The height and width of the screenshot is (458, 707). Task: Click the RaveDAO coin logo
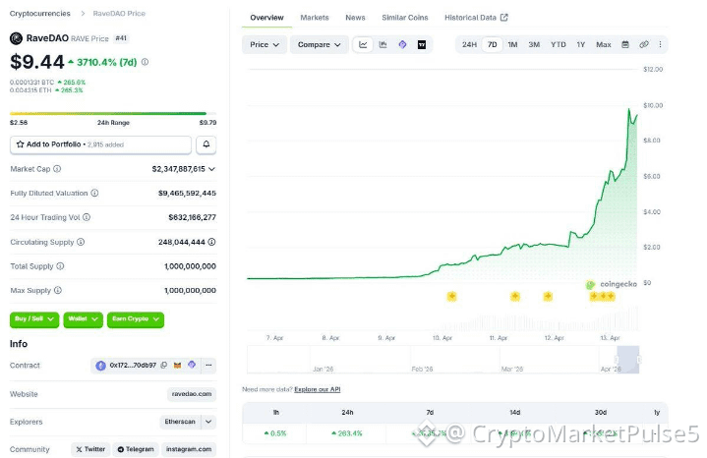[x=16, y=38]
